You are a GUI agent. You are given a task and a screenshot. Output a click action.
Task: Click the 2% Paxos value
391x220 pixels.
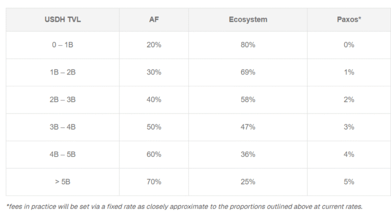pyautogui.click(x=349, y=100)
